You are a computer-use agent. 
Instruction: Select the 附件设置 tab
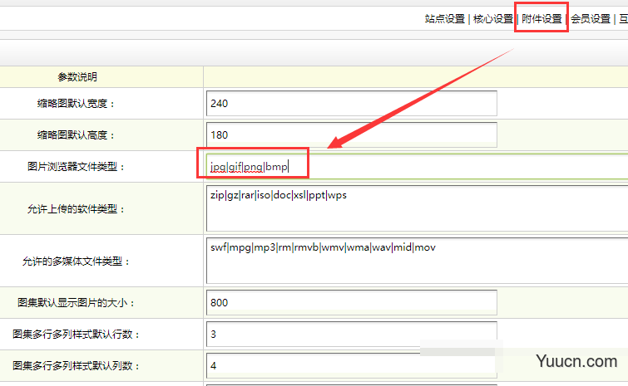(x=541, y=19)
